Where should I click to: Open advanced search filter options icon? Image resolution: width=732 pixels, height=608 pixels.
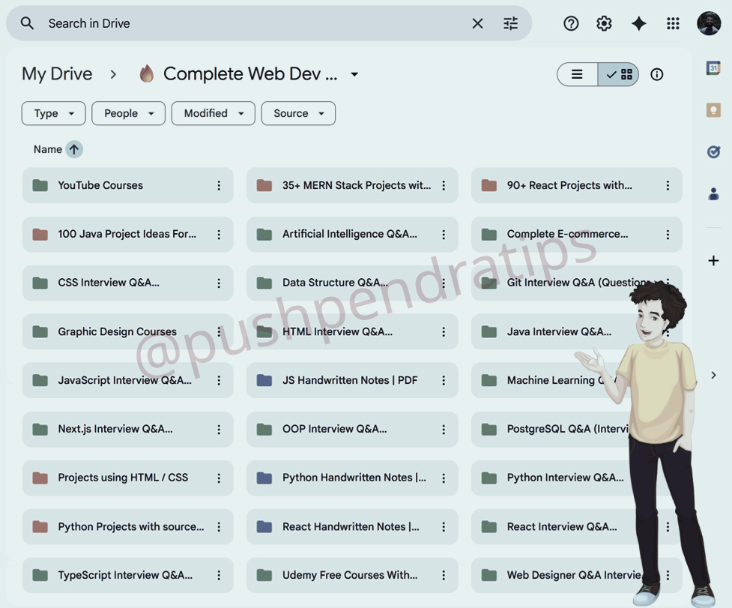click(510, 23)
